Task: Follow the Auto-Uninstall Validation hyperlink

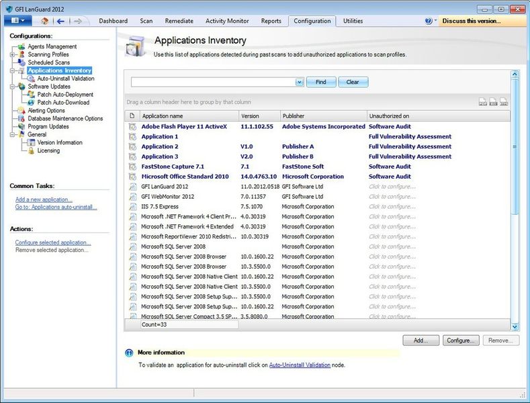Action: [x=300, y=365]
